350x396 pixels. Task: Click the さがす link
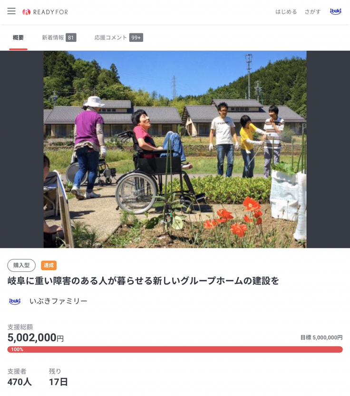[x=312, y=11]
